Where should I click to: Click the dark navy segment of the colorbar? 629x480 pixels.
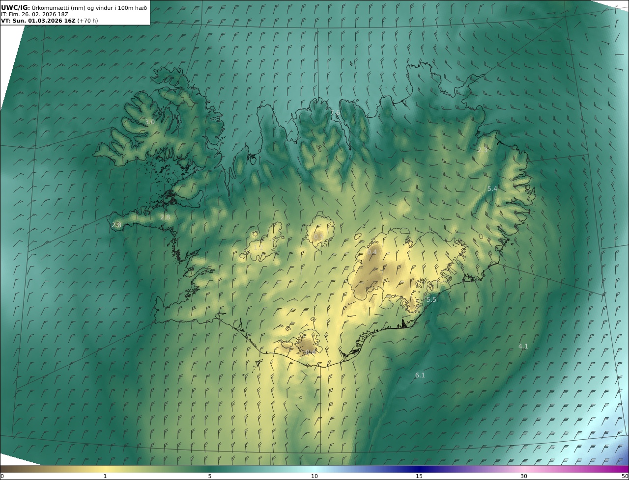pos(419,469)
